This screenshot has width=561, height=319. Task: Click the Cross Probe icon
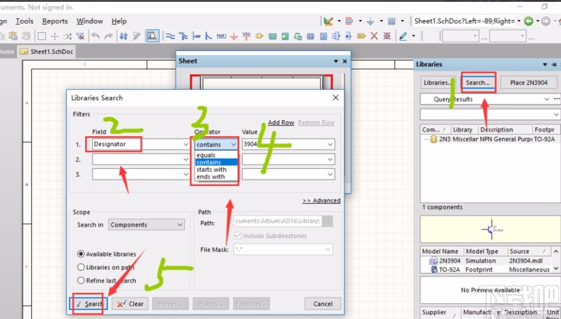pos(136,36)
